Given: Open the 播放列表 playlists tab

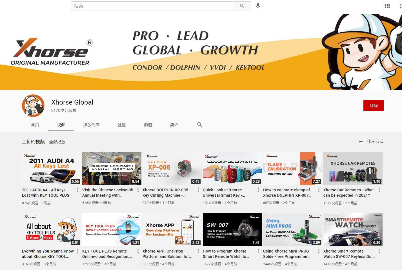Looking at the screenshot, I should 91,125.
